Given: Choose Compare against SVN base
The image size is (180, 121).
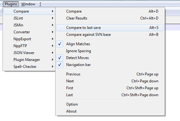Looking at the screenshot, I should click(x=110, y=35).
